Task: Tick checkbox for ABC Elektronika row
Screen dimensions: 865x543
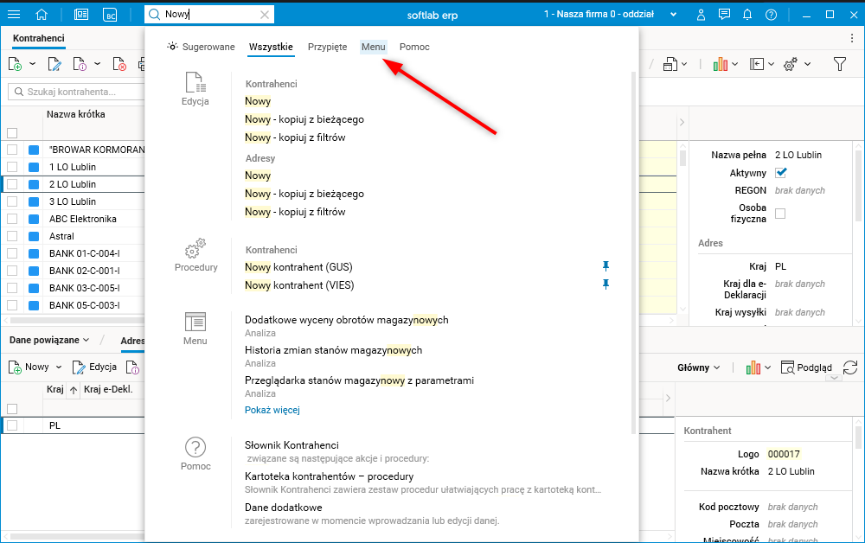Action: (x=12, y=219)
